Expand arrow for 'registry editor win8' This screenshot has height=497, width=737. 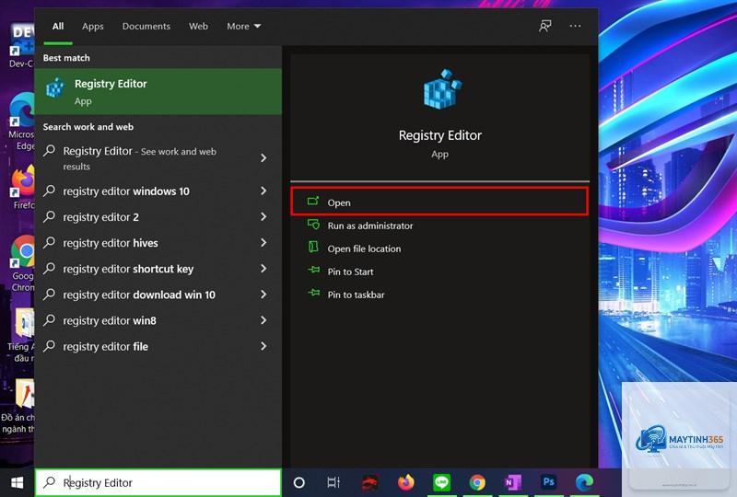click(263, 320)
